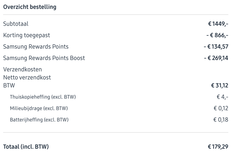Select the Samsung Rewards Points Boost label

(44, 58)
